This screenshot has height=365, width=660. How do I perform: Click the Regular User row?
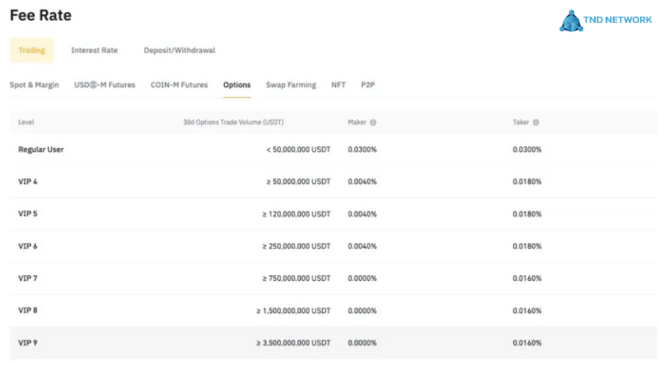[41, 150]
